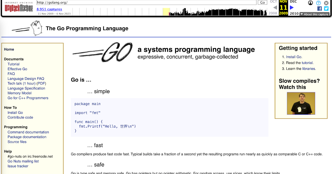Click the Wayback Machine logo
This screenshot has height=174, width=332.
pos(19,8)
